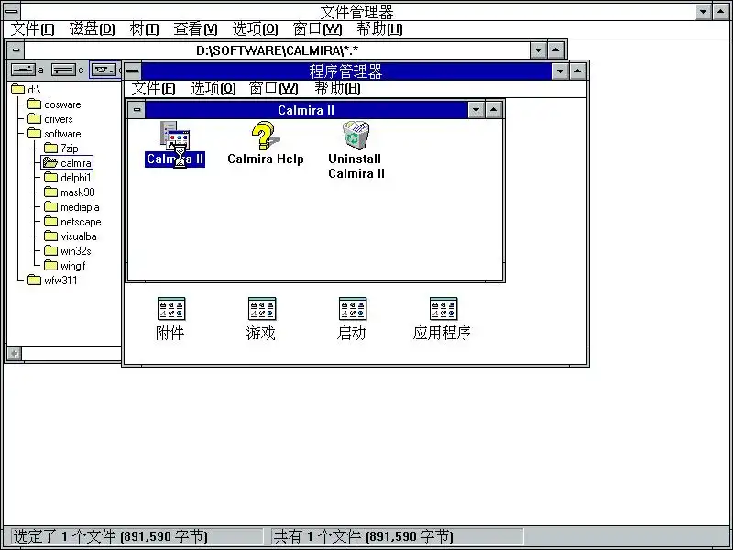The width and height of the screenshot is (733, 550).
Task: Open the 启动 program group icon
Action: [352, 318]
